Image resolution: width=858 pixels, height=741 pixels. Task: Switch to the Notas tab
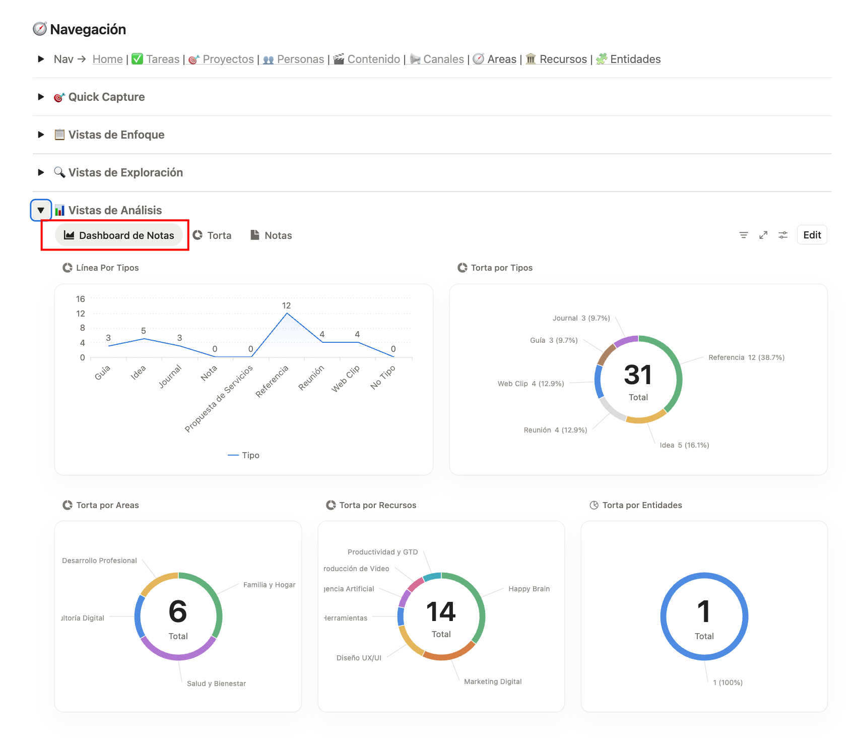[x=271, y=235]
